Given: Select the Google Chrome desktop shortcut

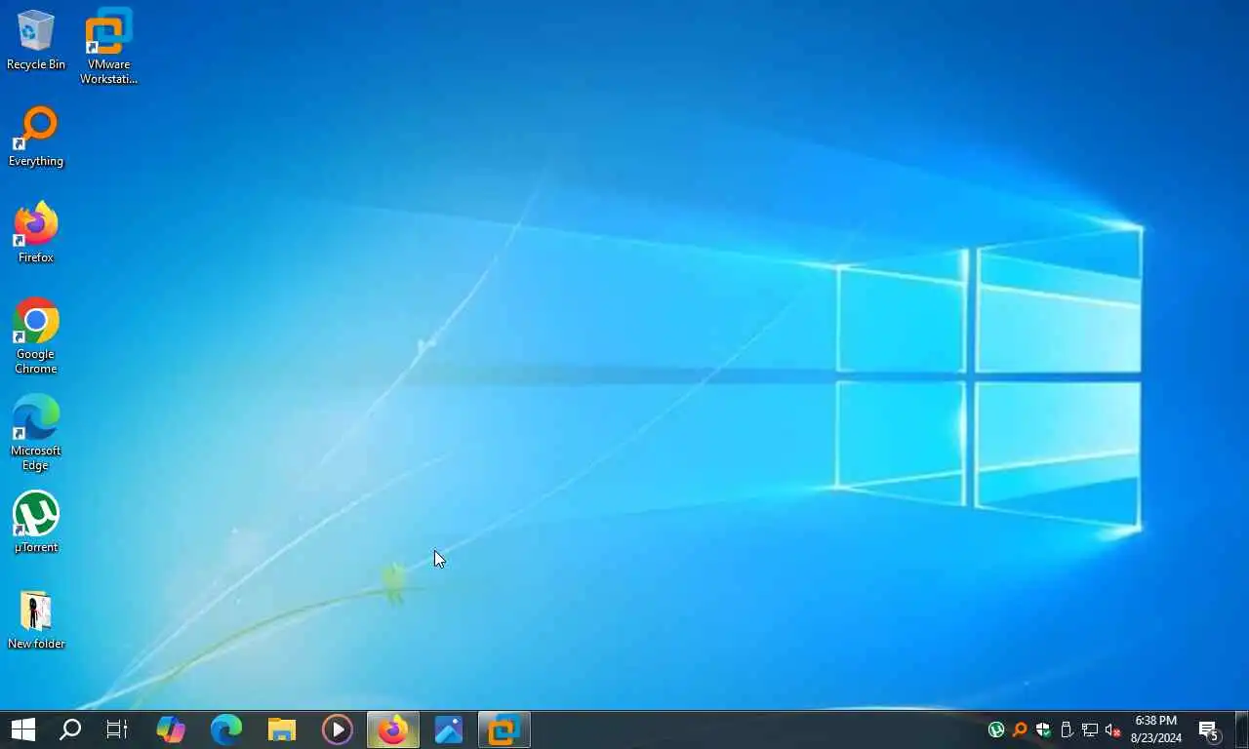Looking at the screenshot, I should pyautogui.click(x=36, y=336).
